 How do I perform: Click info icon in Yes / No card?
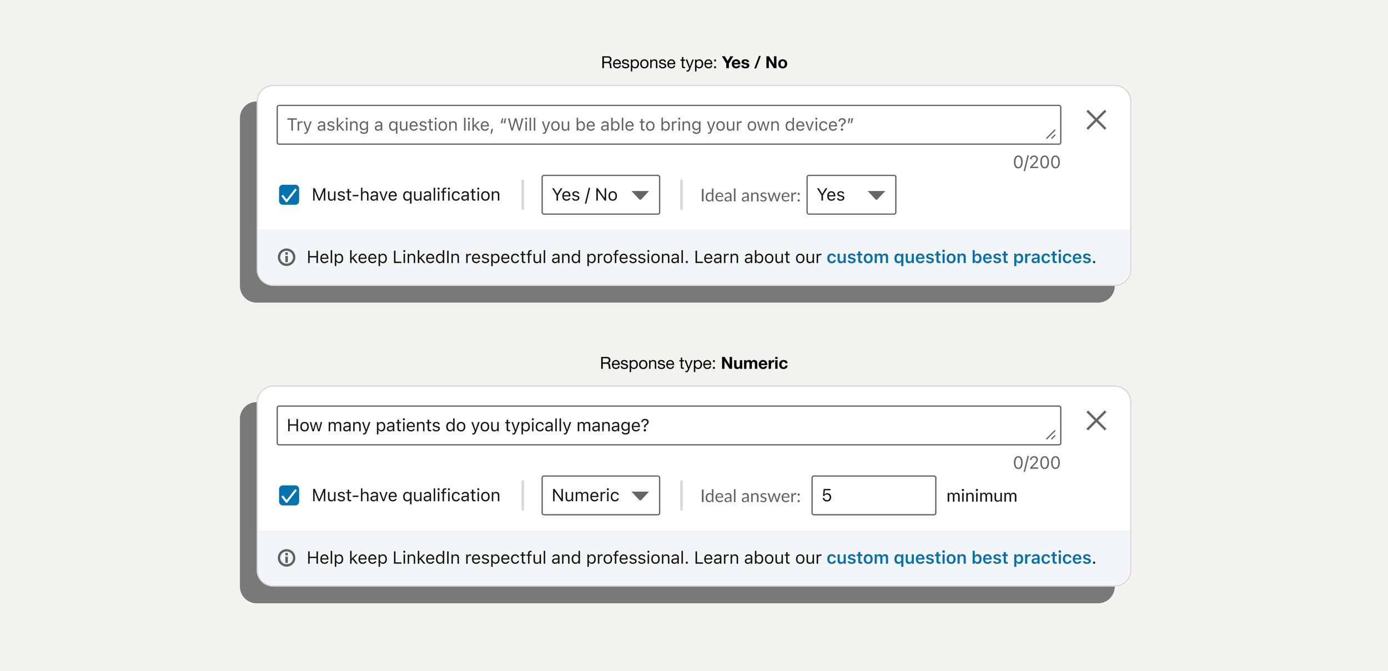[x=286, y=258]
